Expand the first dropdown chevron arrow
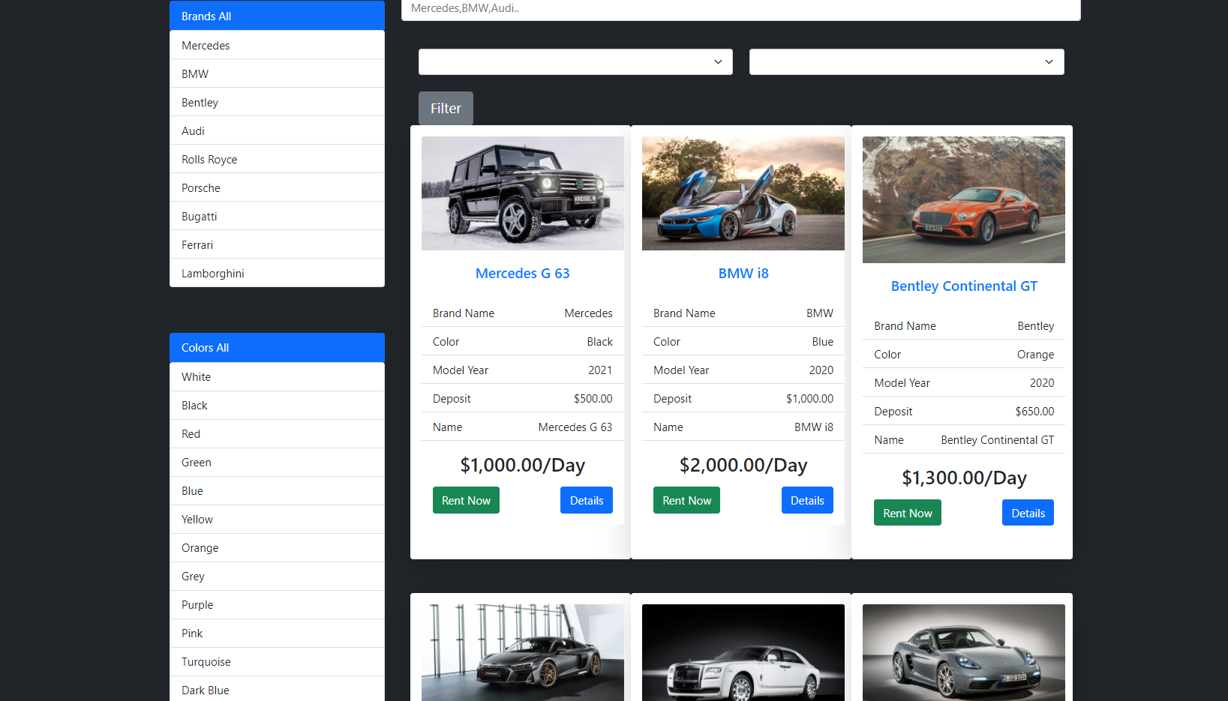Viewport: 1228px width, 701px height. click(x=718, y=61)
